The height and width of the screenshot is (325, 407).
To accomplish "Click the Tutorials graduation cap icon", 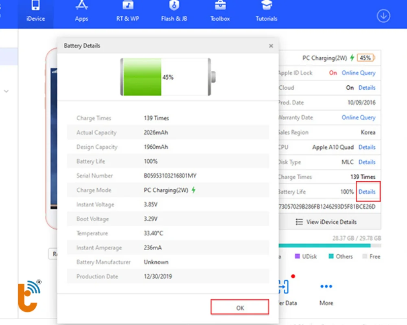I will (x=266, y=6).
